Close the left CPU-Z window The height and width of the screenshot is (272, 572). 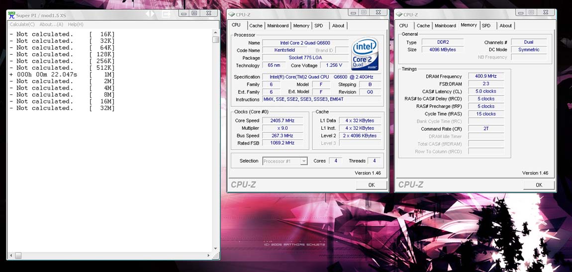(x=380, y=12)
